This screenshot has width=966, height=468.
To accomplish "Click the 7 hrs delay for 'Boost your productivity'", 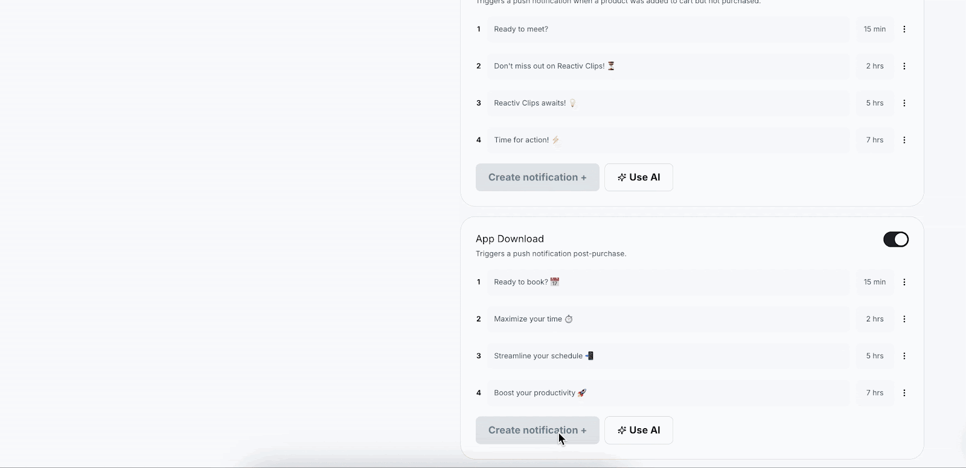I will (874, 393).
